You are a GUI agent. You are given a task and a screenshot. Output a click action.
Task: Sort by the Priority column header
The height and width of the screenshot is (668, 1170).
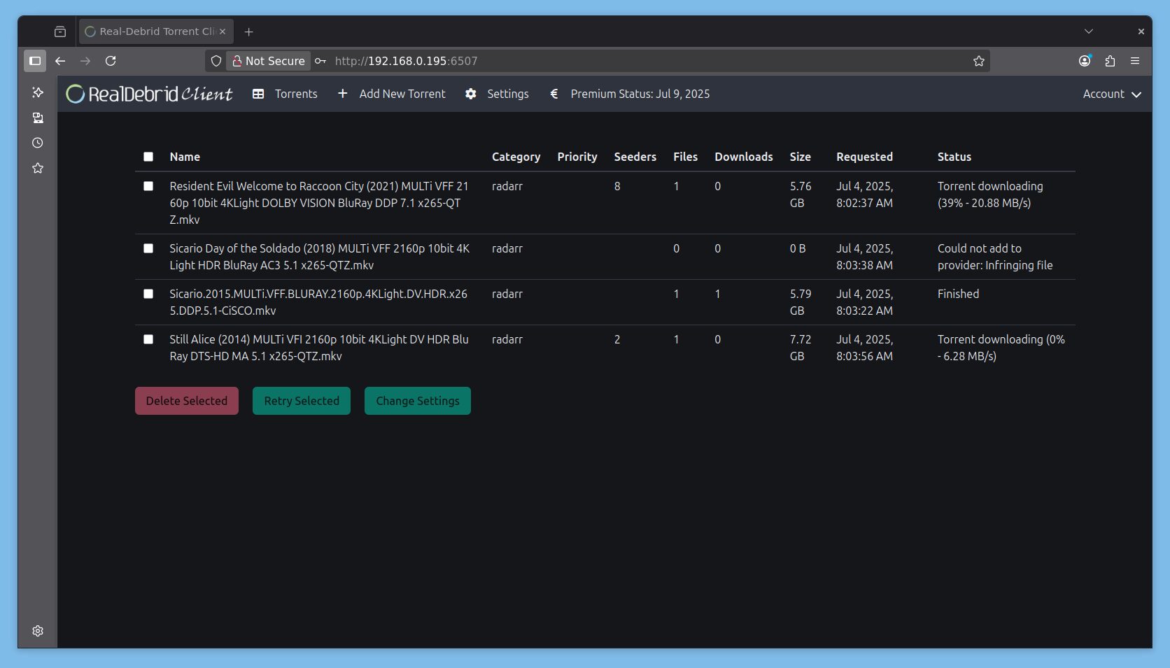[x=577, y=157]
